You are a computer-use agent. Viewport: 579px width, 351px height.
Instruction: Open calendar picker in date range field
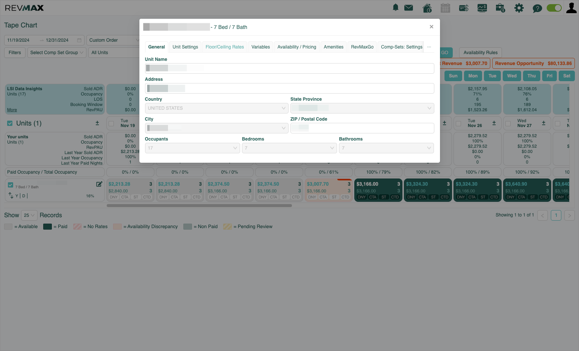(x=79, y=40)
